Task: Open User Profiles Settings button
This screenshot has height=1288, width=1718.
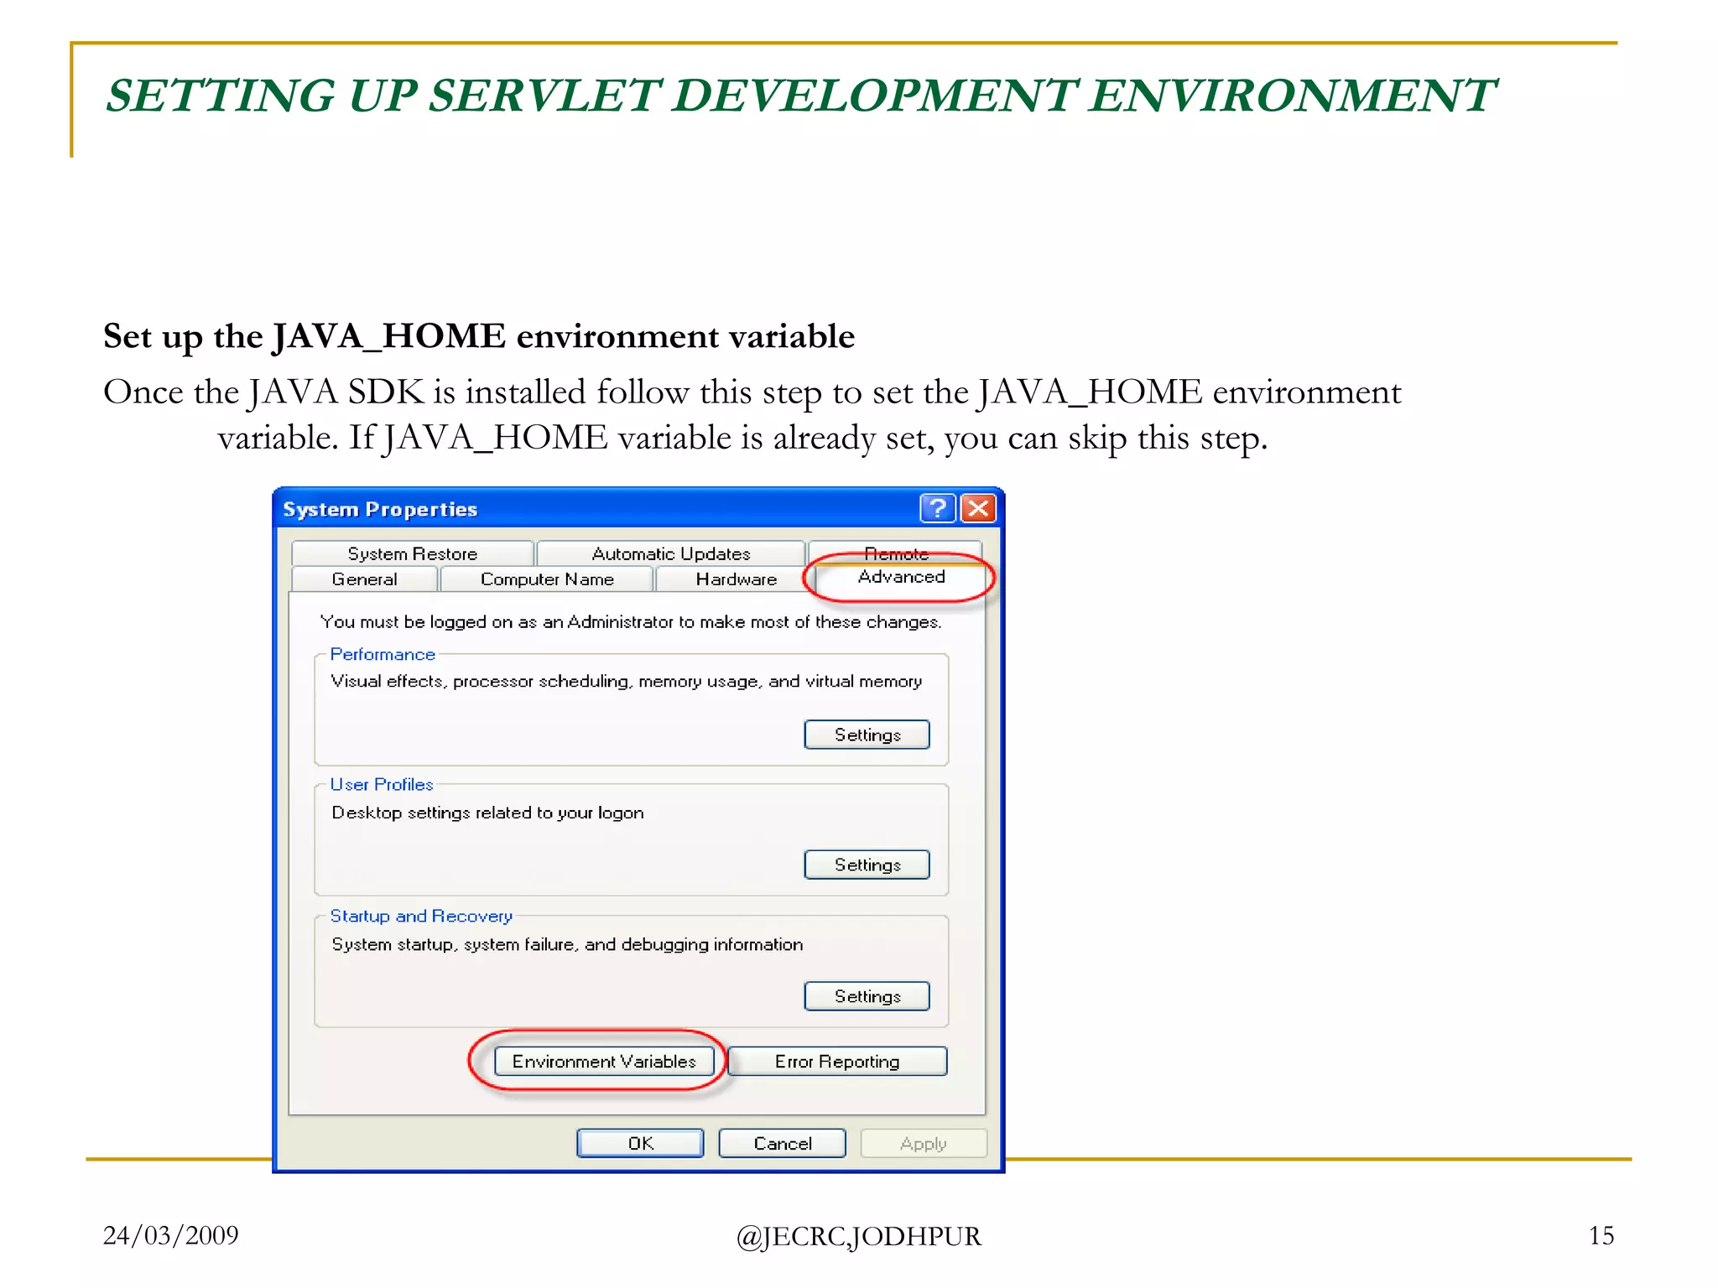Action: click(867, 865)
